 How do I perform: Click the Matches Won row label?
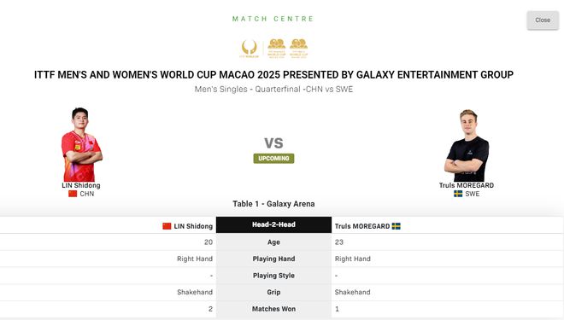pyautogui.click(x=273, y=309)
